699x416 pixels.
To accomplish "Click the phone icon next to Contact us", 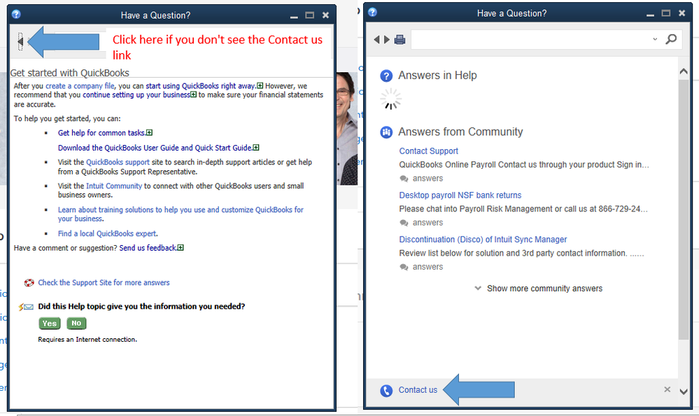I will [386, 390].
